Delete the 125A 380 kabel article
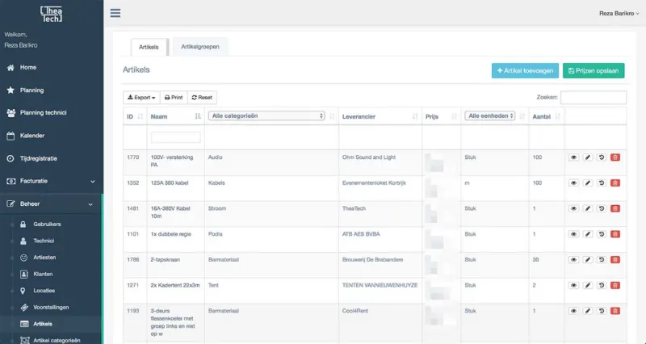The height and width of the screenshot is (344, 646). point(615,183)
